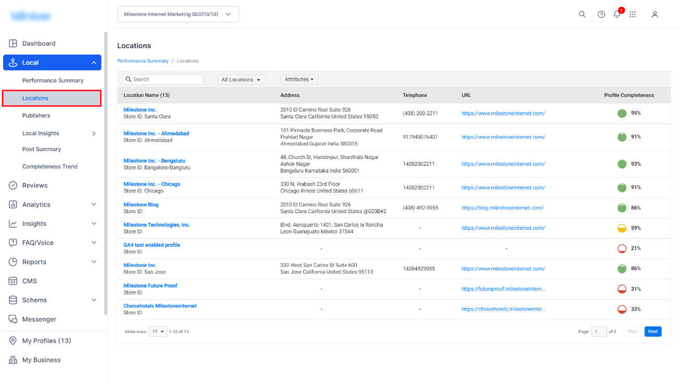Screen dimensions: 680x382
Task: Open the notifications bell icon
Action: point(617,15)
